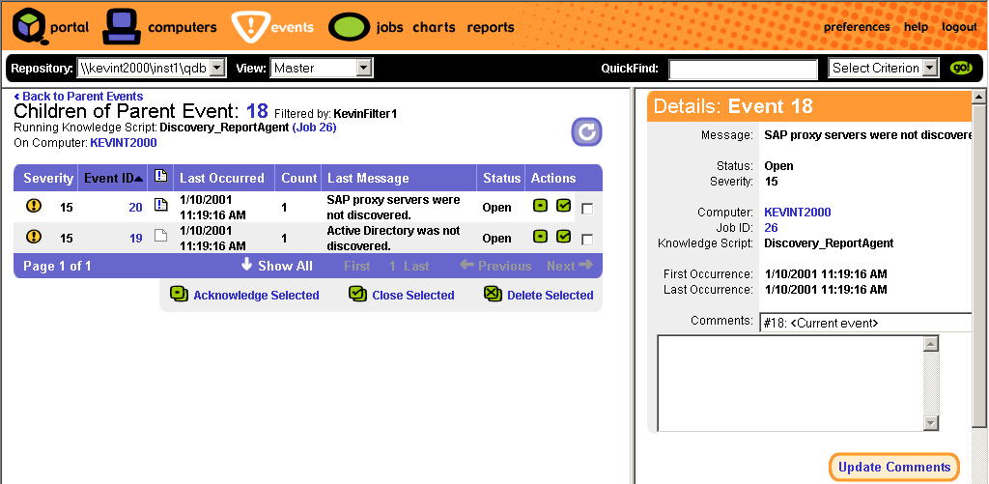Go to the charts menu
Image resolution: width=989 pixels, height=484 pixels.
[x=434, y=28]
